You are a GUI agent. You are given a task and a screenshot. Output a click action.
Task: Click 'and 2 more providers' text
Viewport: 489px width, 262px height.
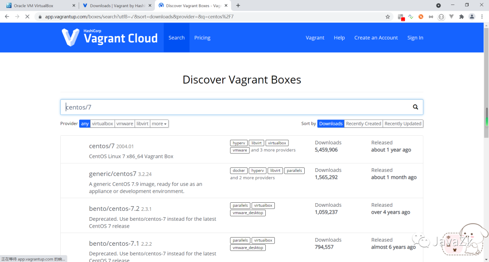pos(252,178)
